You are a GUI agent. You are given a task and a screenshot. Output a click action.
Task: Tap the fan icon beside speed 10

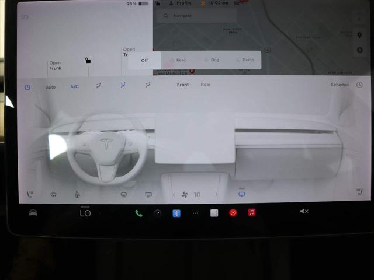[x=185, y=195]
